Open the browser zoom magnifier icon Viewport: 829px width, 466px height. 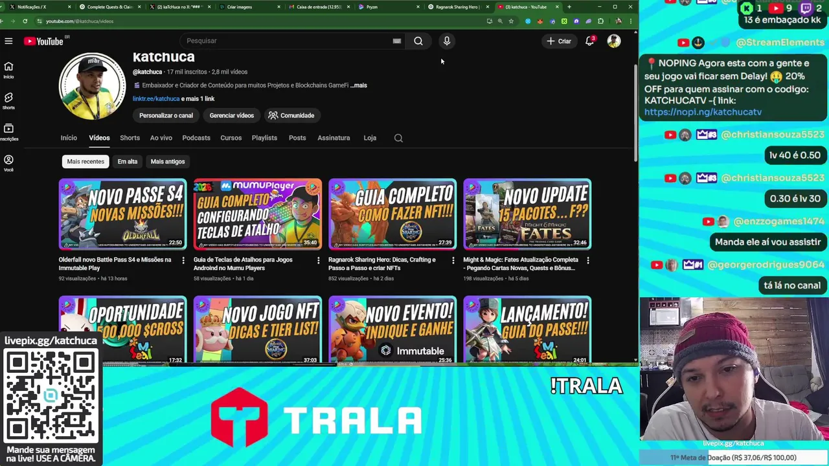click(x=500, y=21)
